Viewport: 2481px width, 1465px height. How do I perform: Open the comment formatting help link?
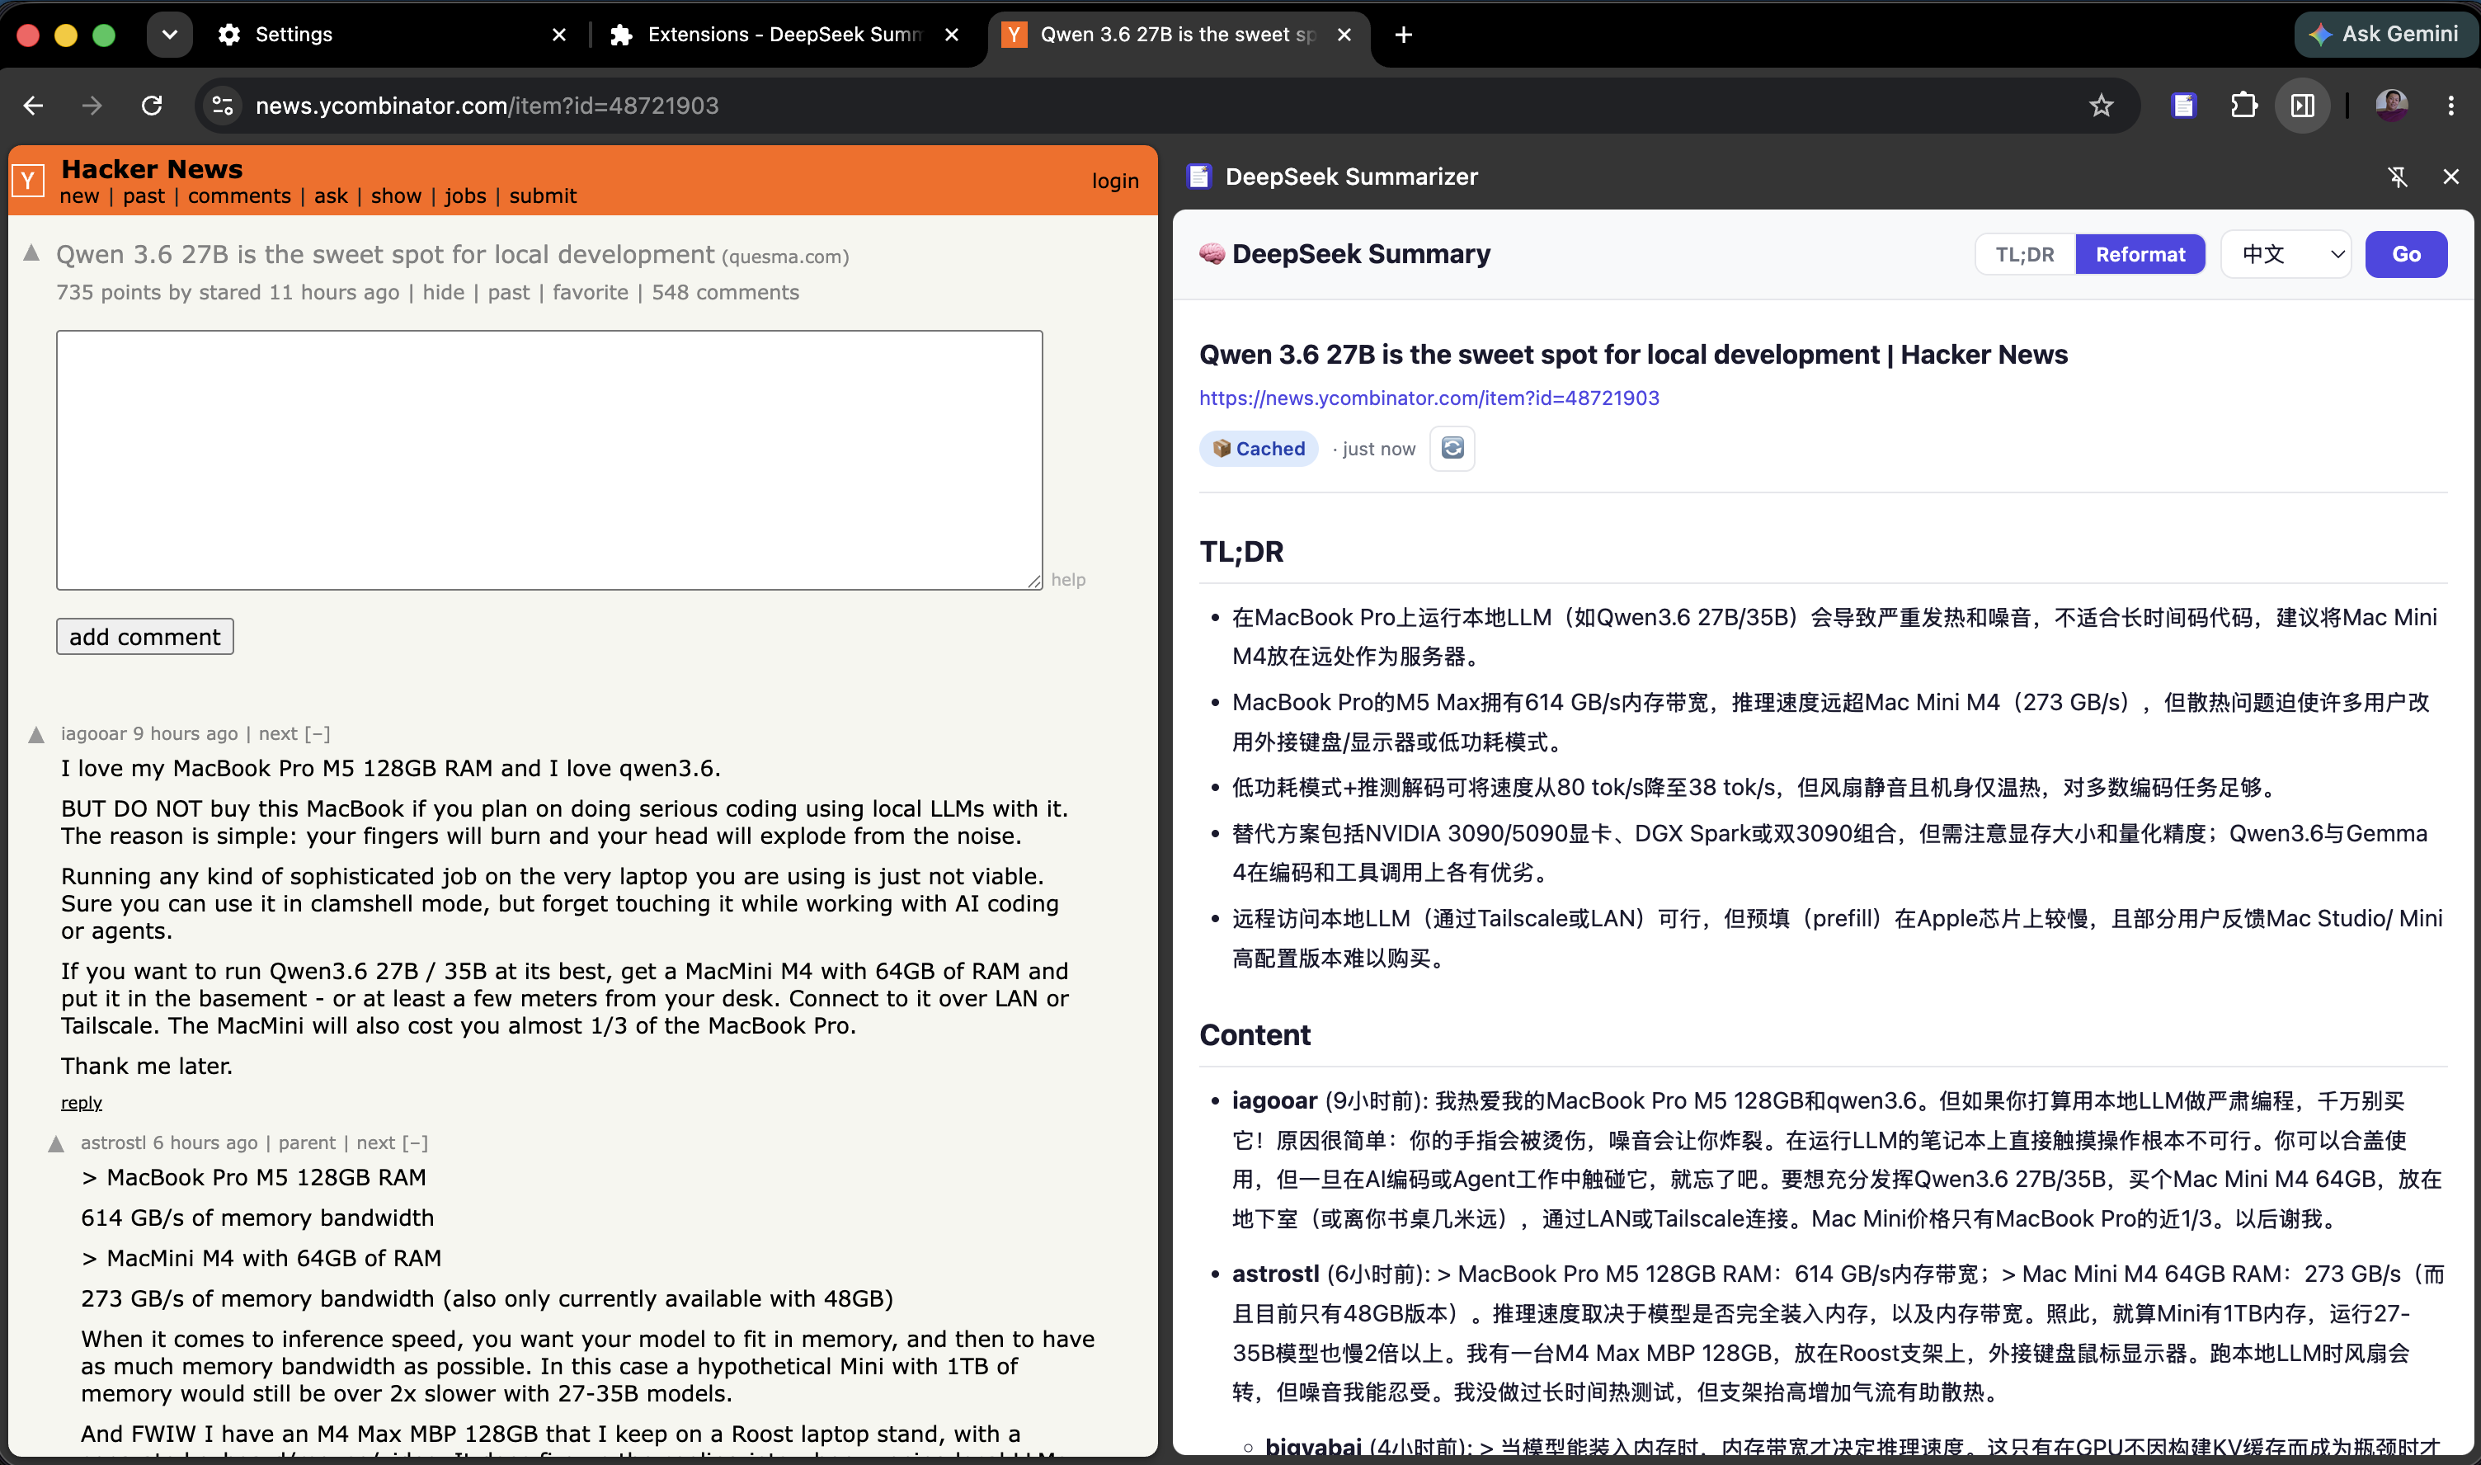click(x=1068, y=580)
